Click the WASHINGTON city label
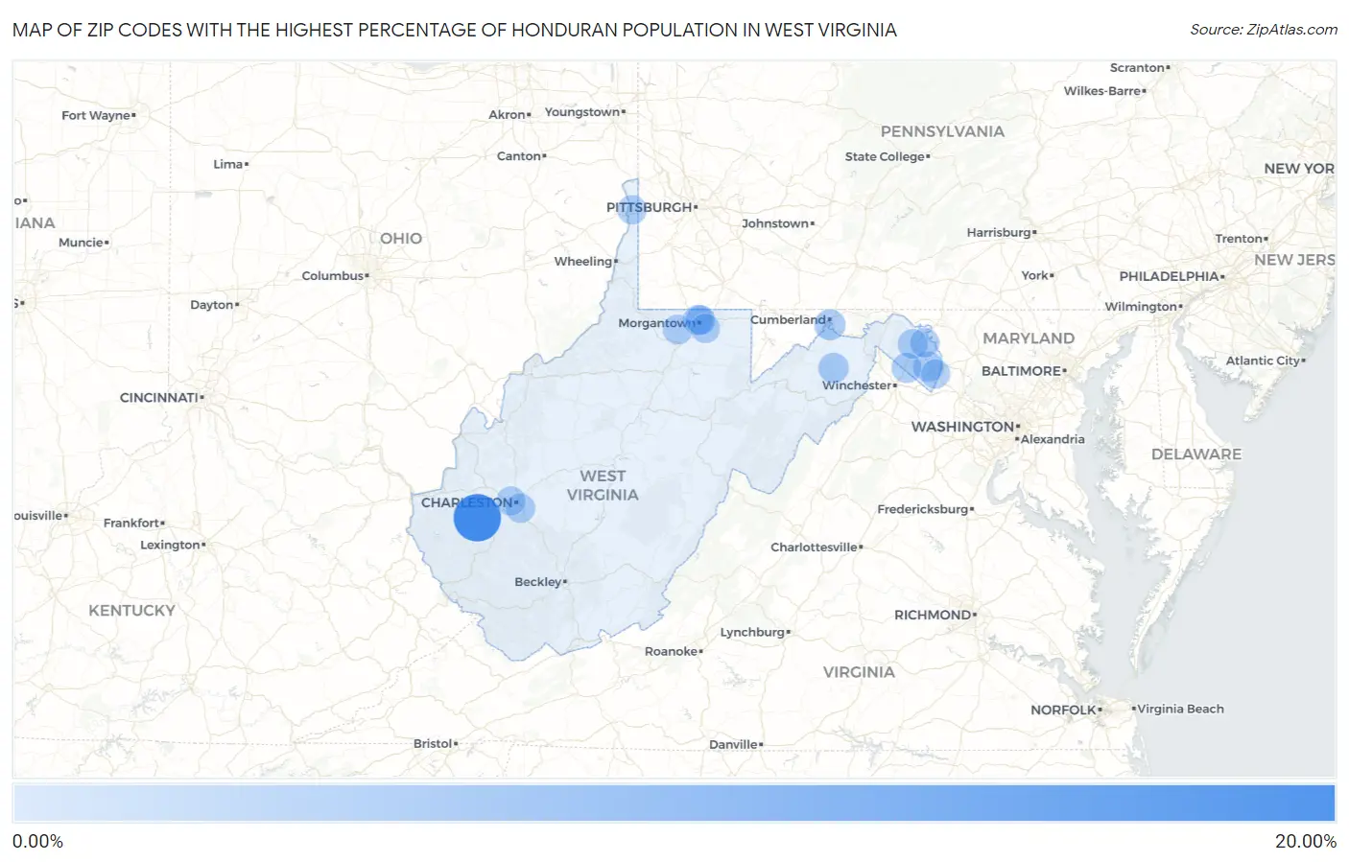Image resolution: width=1349 pixels, height=862 pixels. click(962, 427)
